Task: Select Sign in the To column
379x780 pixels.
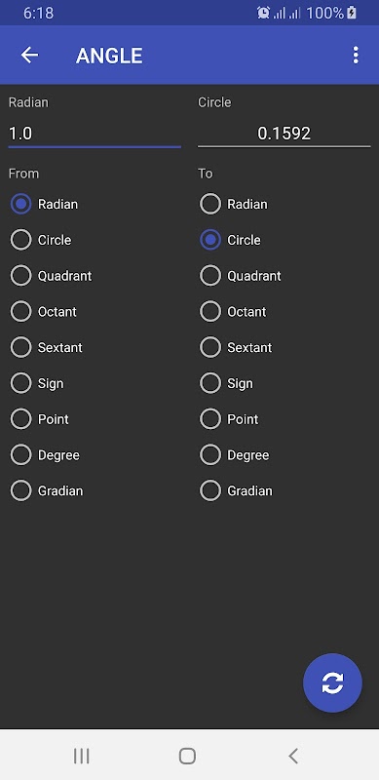Action: [226, 383]
